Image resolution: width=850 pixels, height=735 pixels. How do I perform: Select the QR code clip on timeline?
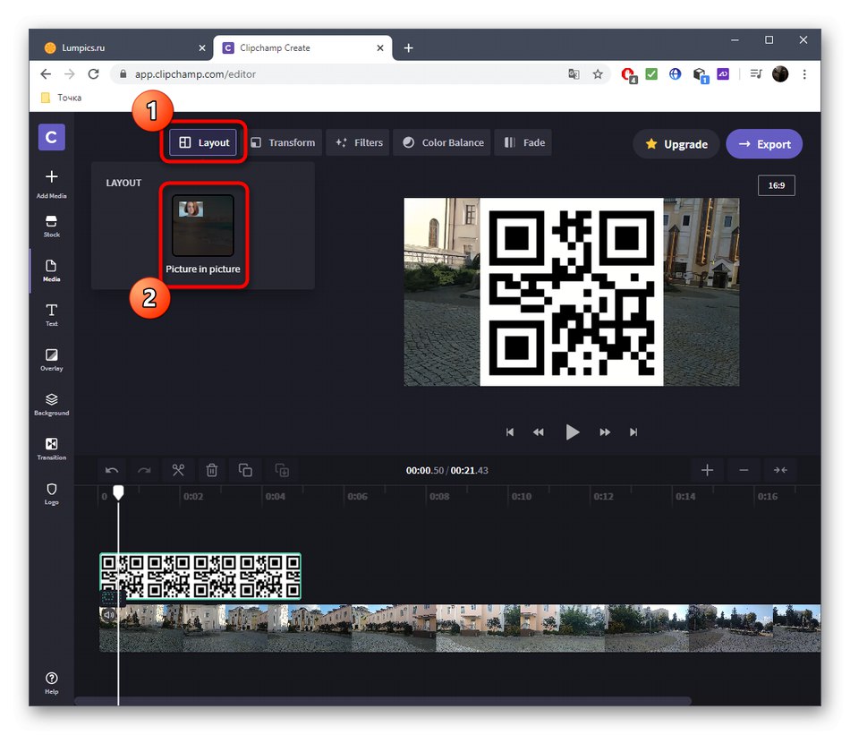pyautogui.click(x=200, y=576)
